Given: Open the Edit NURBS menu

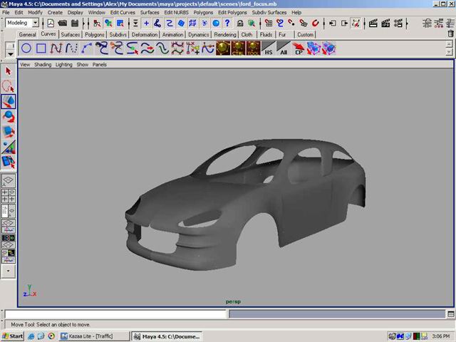Looking at the screenshot, I should [x=176, y=12].
